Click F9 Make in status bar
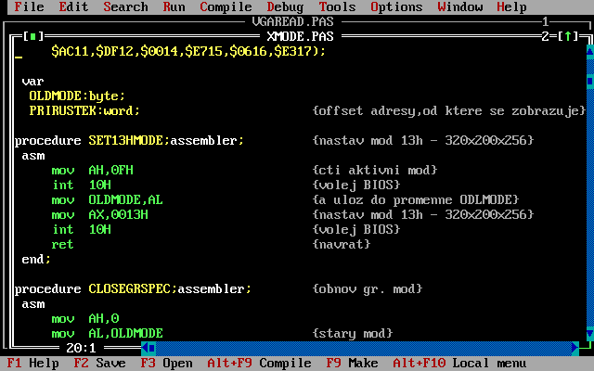Viewport: 594px width, 371px height. point(352,364)
